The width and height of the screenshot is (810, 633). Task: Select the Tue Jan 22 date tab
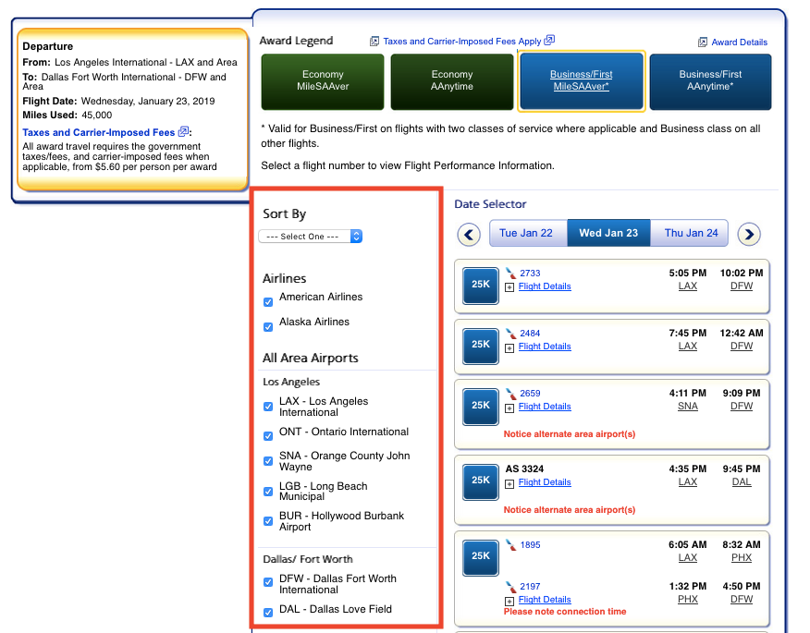tap(526, 233)
